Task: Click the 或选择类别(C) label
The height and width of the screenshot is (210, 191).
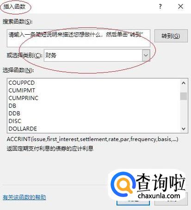Action: coord(25,56)
